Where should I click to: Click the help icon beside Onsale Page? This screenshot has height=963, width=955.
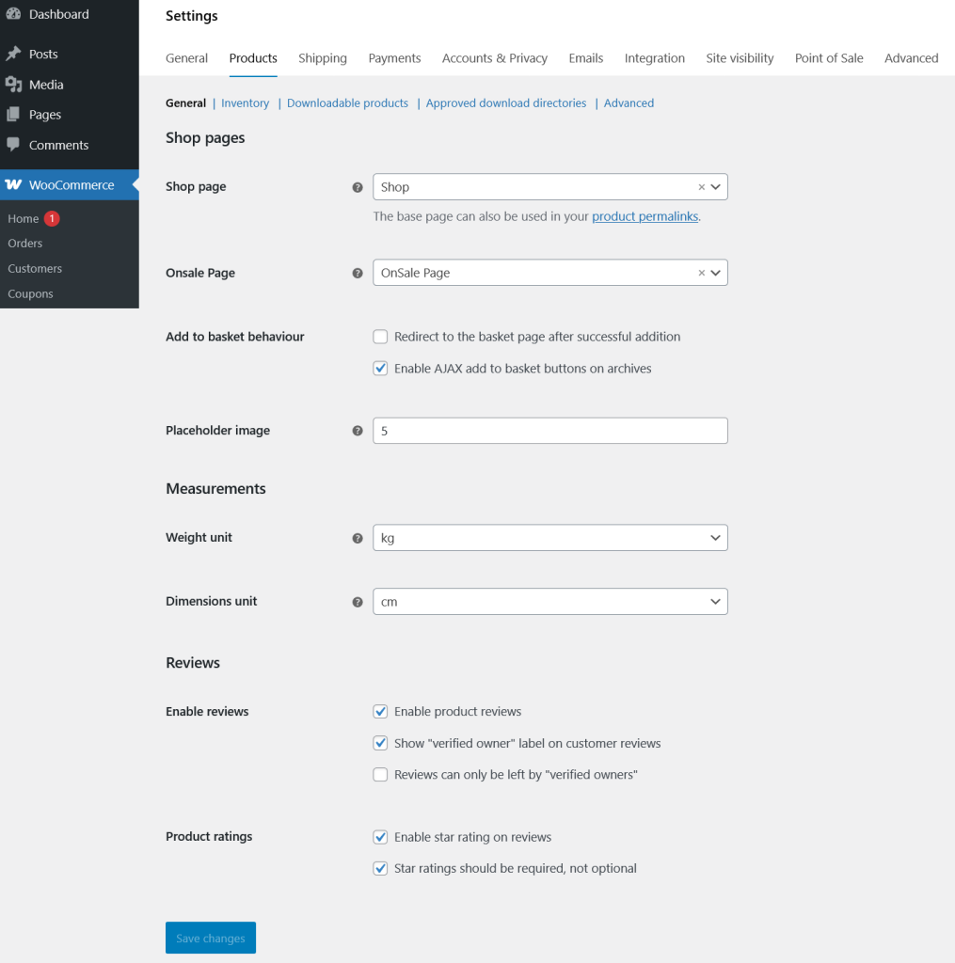358,274
